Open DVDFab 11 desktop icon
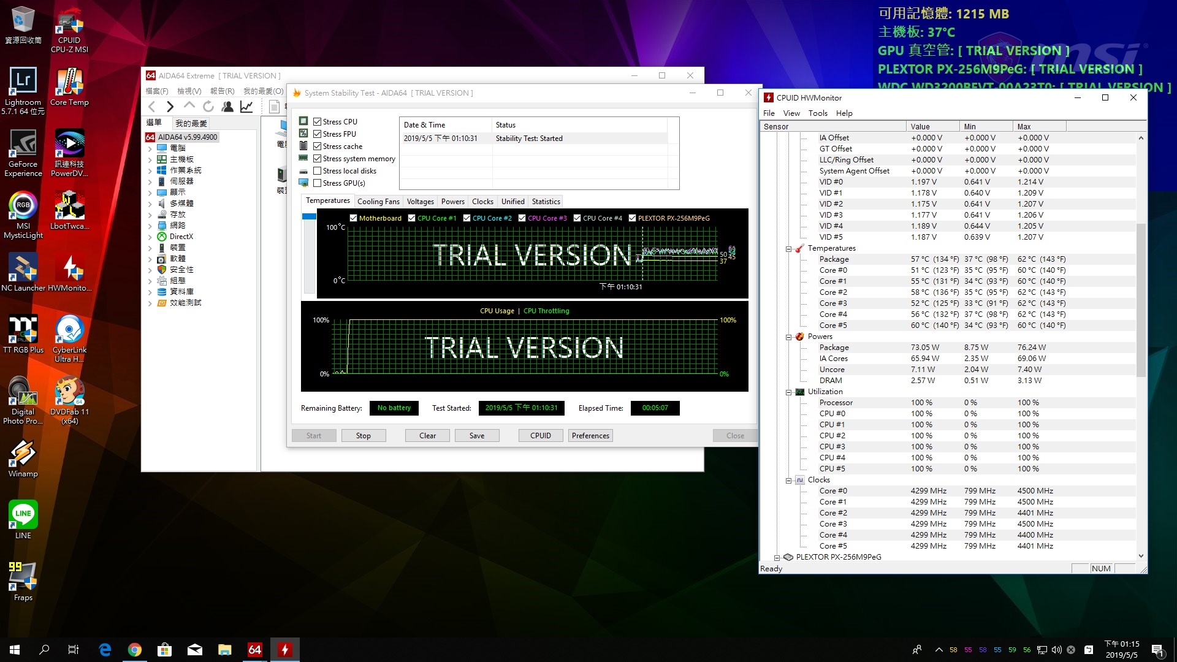1177x662 pixels. click(69, 400)
